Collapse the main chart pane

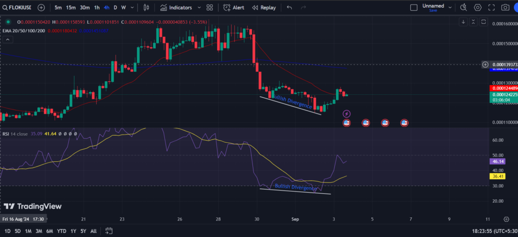[473, 22]
